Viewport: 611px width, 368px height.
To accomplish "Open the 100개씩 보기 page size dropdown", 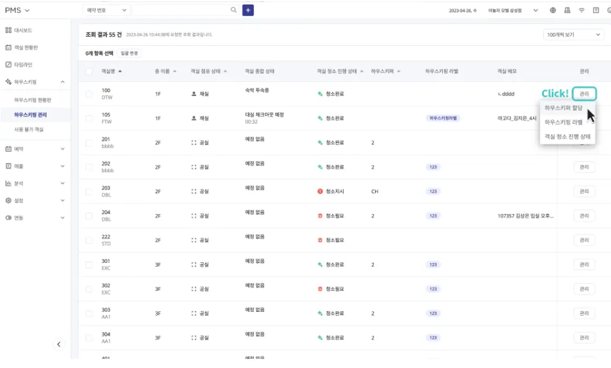I will point(573,34).
